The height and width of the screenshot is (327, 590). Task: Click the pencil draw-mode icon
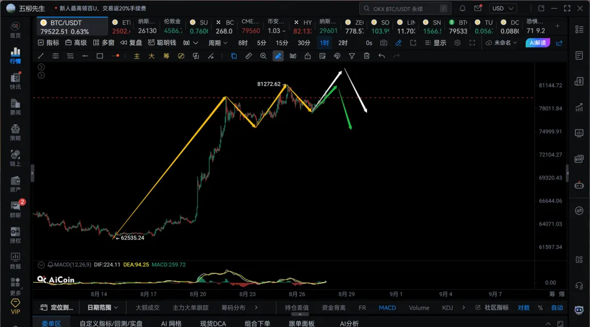[398, 43]
